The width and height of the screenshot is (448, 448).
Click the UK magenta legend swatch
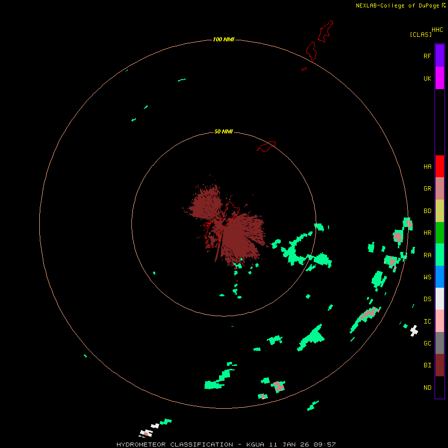tap(440, 78)
